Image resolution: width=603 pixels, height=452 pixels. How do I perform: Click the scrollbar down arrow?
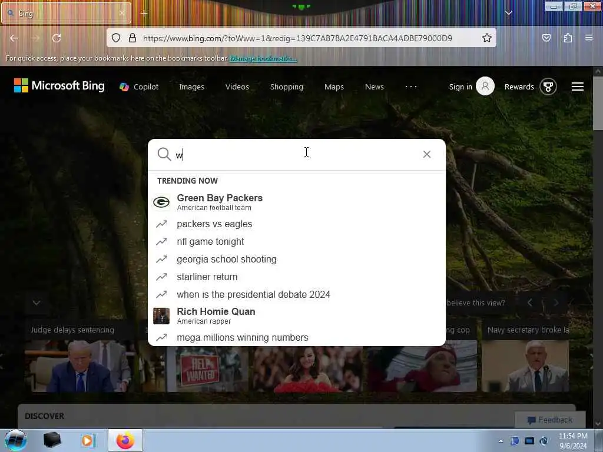[598, 423]
